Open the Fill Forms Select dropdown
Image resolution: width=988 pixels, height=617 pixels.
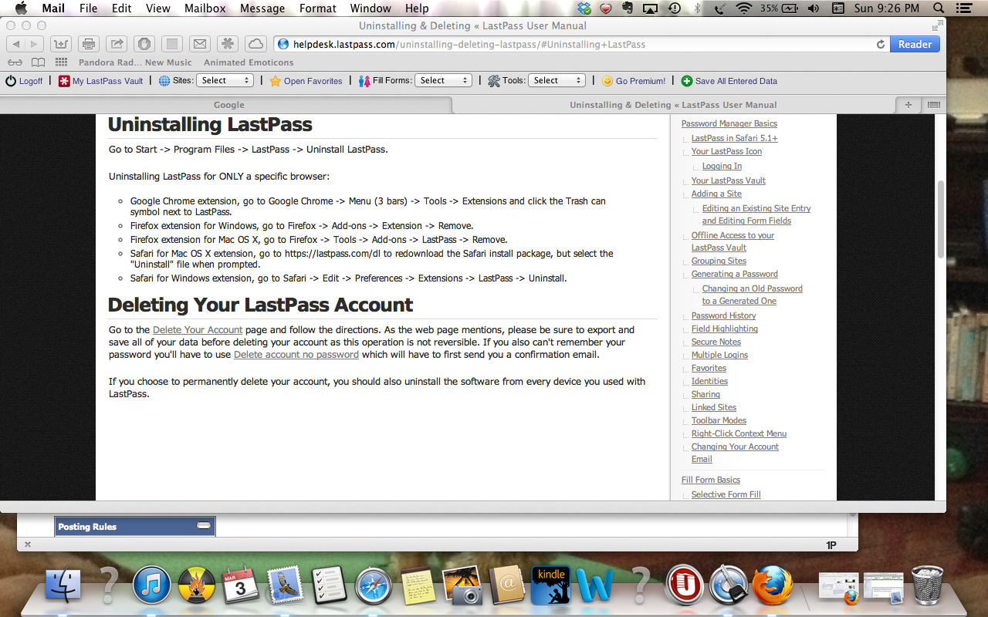click(x=444, y=80)
